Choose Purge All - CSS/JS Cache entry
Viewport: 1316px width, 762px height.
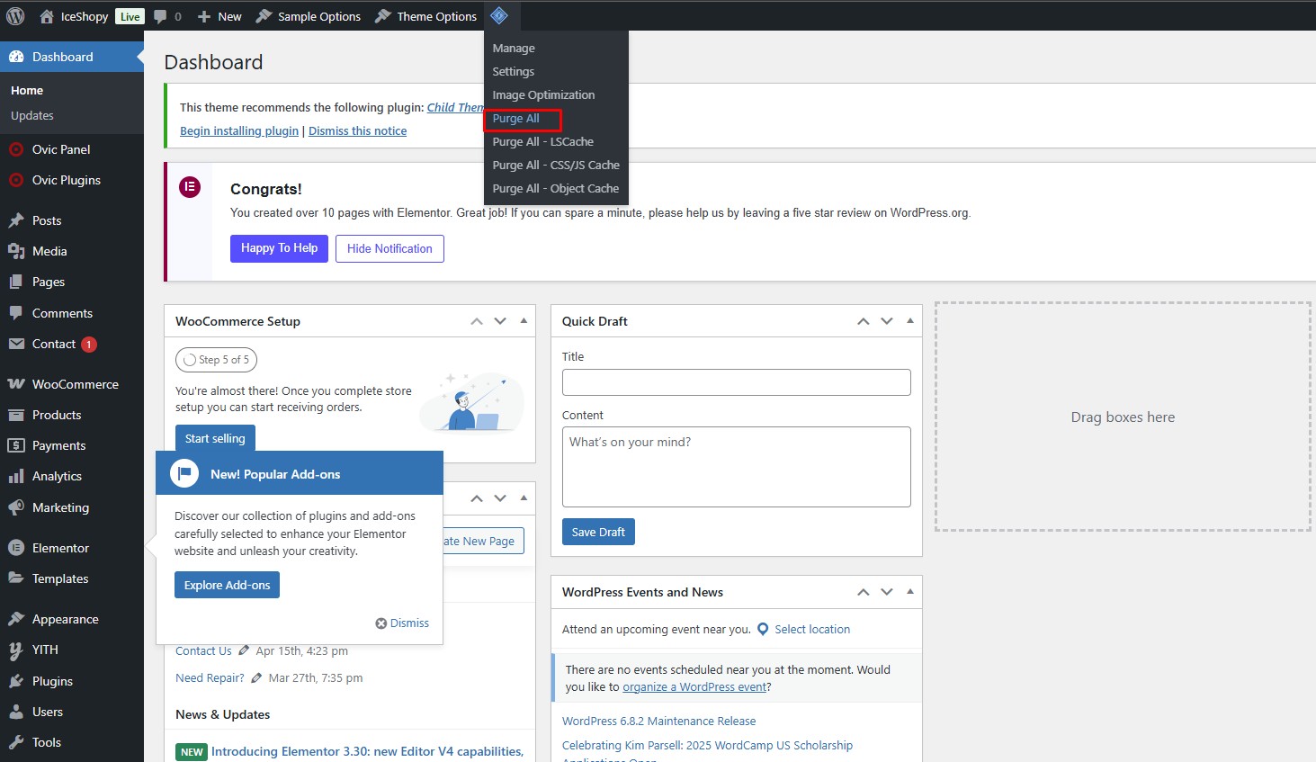(556, 165)
